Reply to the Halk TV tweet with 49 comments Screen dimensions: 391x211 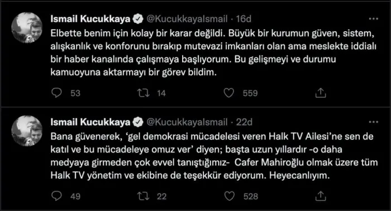56,196
